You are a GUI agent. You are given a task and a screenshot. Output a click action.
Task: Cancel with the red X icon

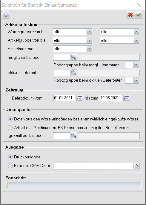pos(130,15)
